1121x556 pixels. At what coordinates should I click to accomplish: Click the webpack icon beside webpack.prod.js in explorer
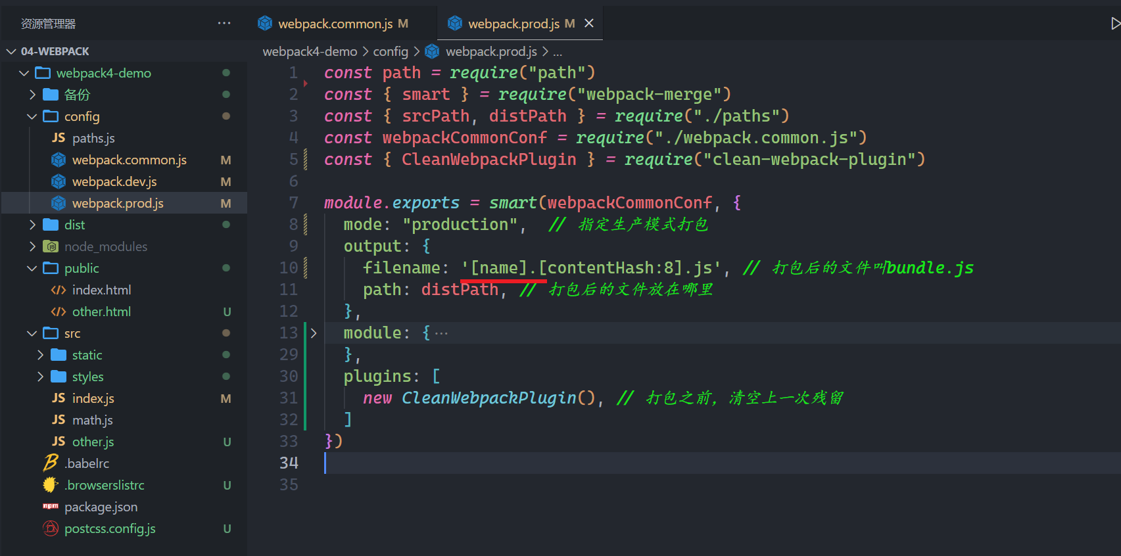click(59, 203)
